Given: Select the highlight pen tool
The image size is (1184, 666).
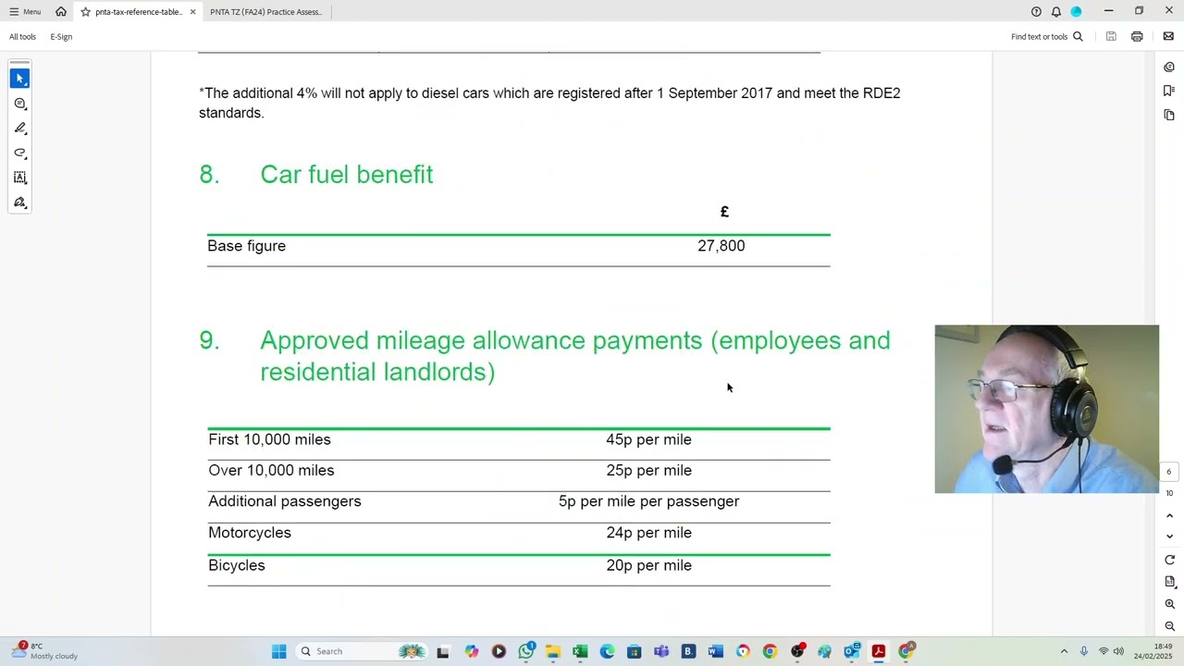Looking at the screenshot, I should click(20, 129).
